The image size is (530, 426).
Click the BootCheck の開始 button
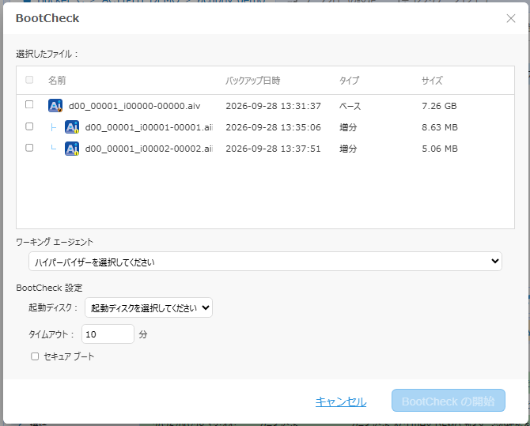point(449,401)
